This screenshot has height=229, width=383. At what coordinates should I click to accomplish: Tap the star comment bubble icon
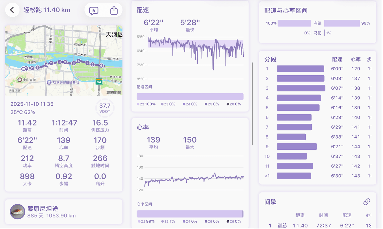click(x=94, y=11)
